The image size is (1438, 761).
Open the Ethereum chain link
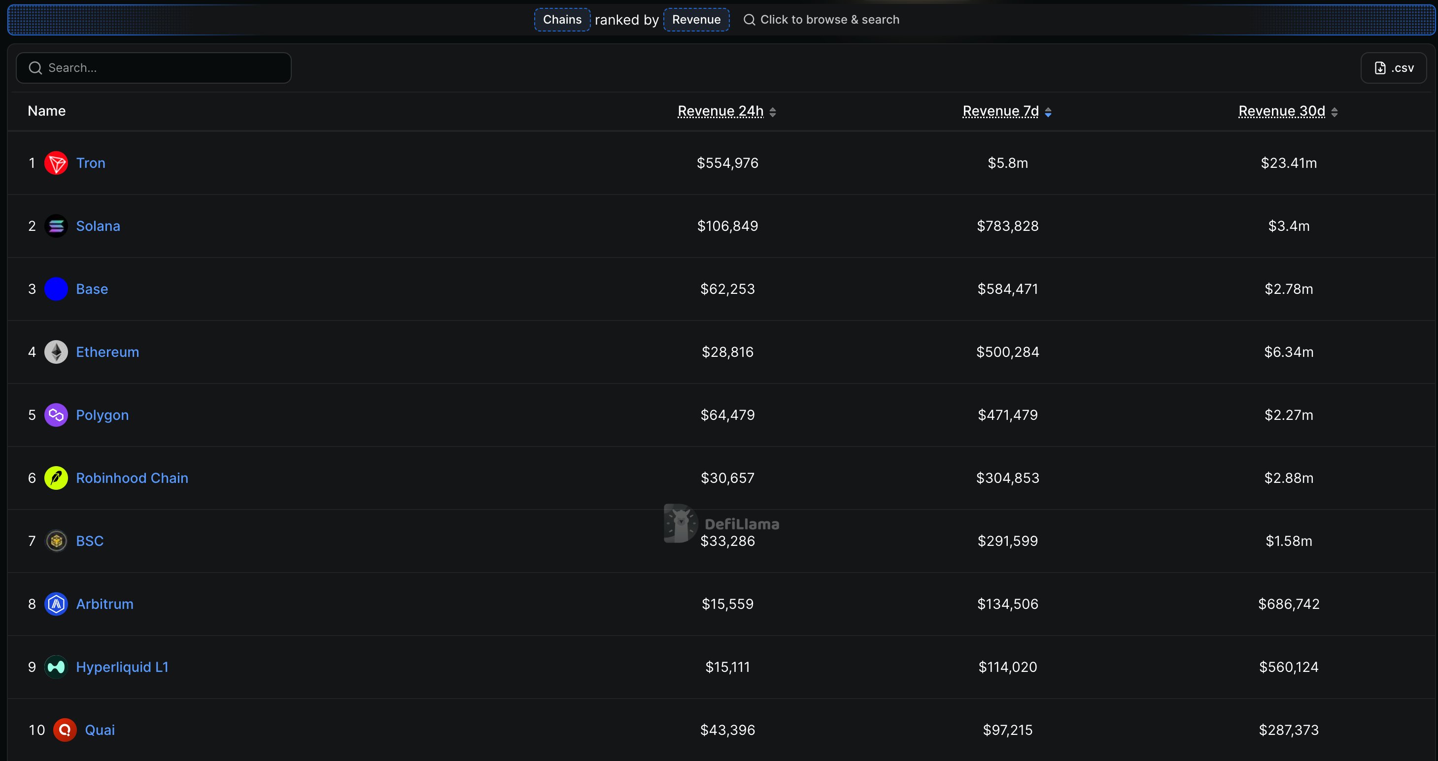(107, 352)
